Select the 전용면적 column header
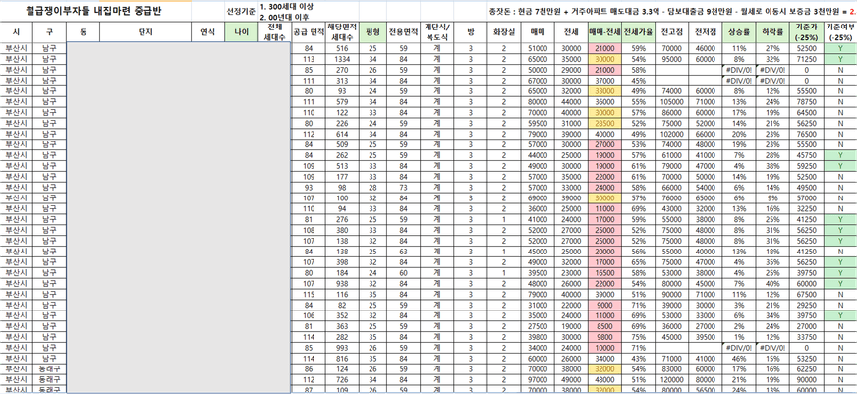The image size is (857, 394). 403,32
